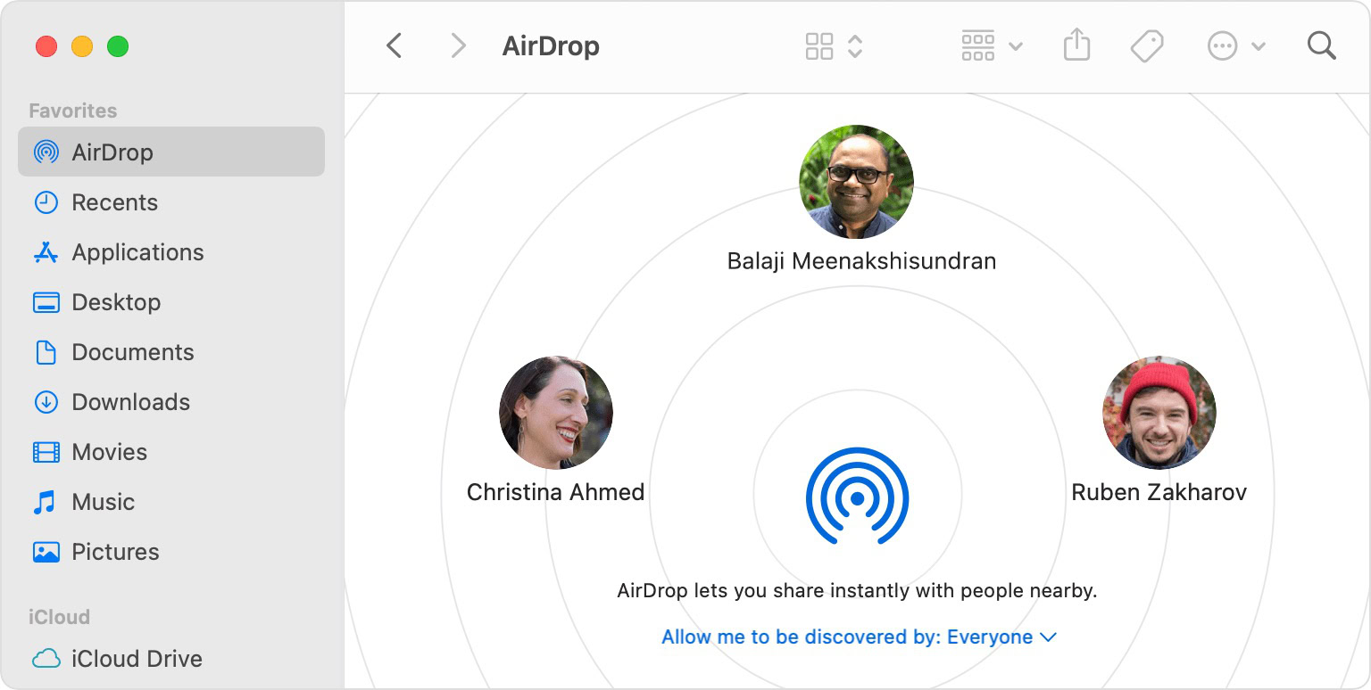The image size is (1371, 690).
Task: Click the Movies filmstrip icon
Action: click(46, 452)
